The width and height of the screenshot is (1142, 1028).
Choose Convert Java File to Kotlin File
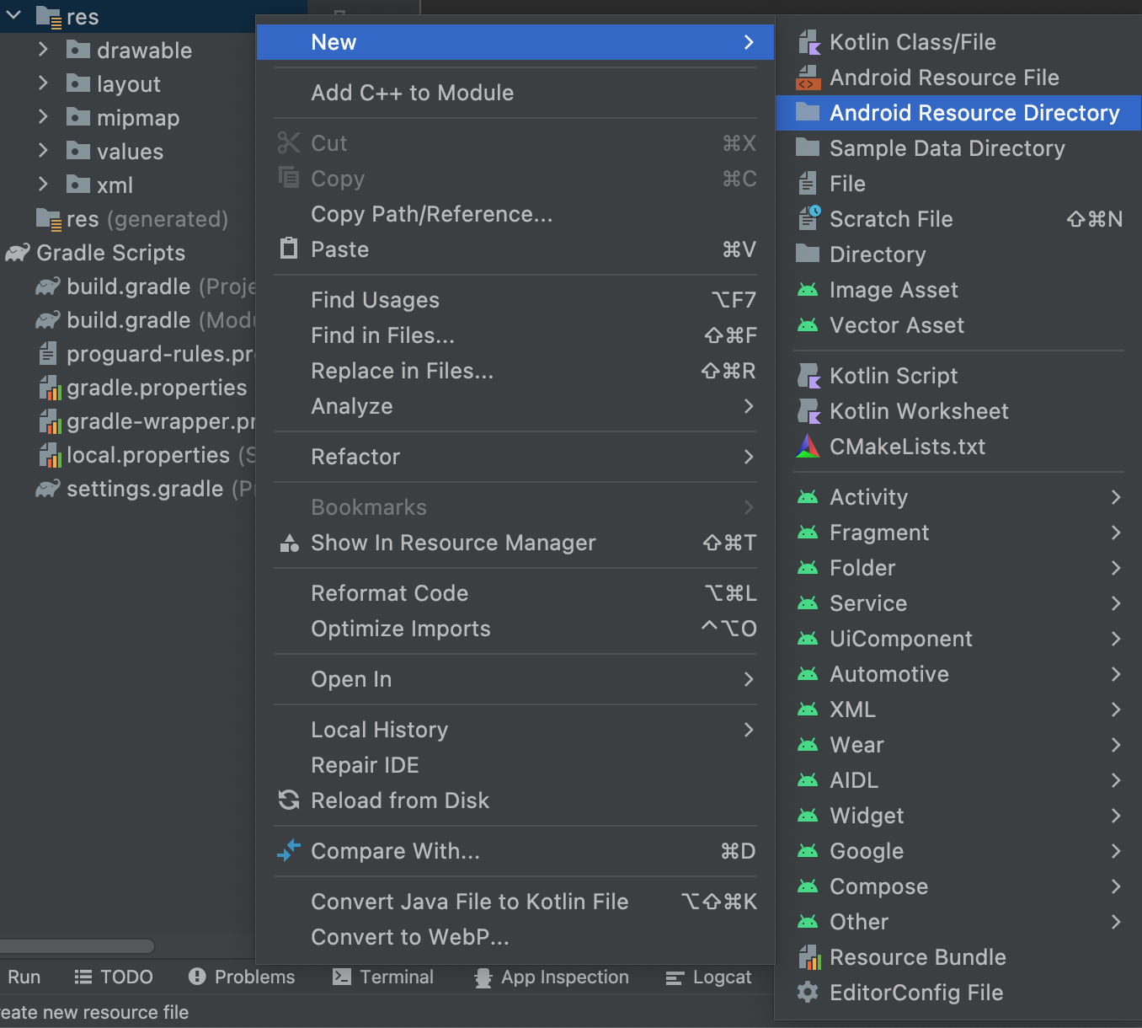click(515, 902)
